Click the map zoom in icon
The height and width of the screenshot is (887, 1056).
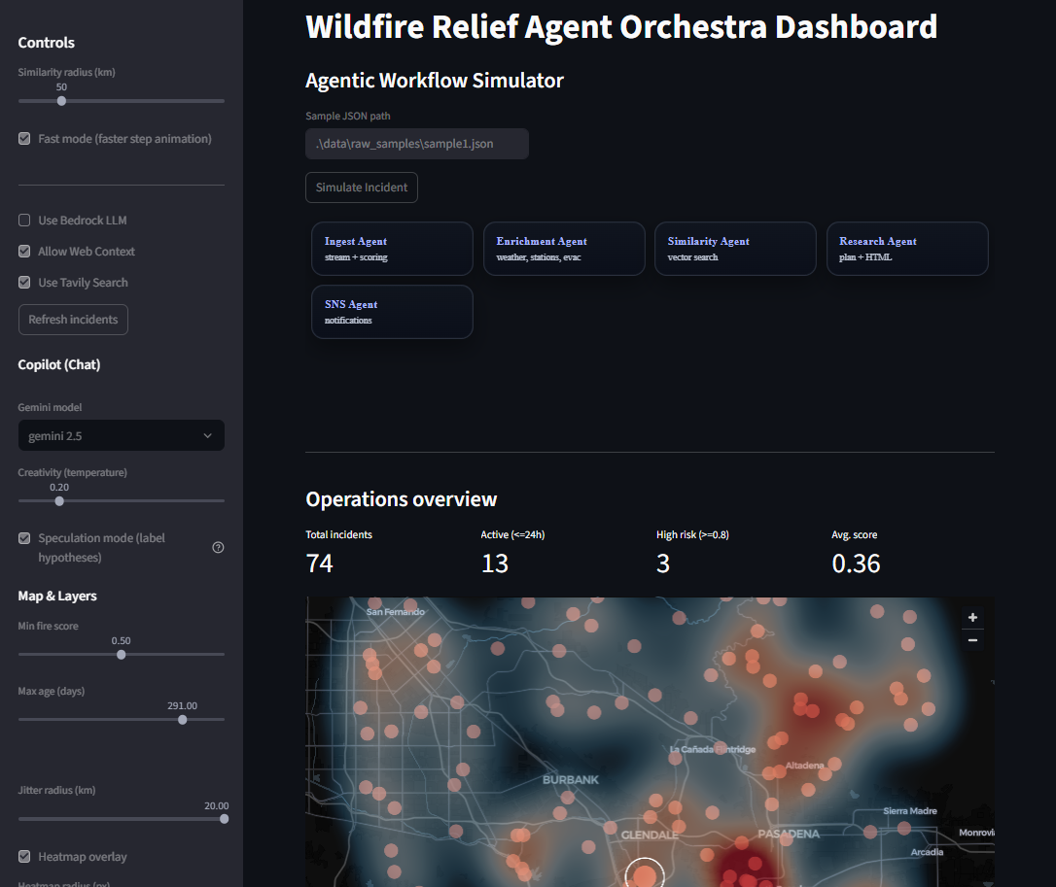tap(972, 617)
